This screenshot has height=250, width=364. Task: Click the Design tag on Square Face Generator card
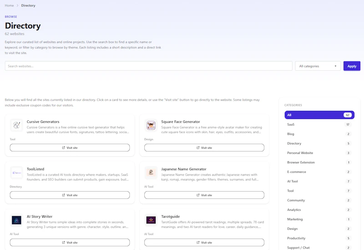pos(149,139)
